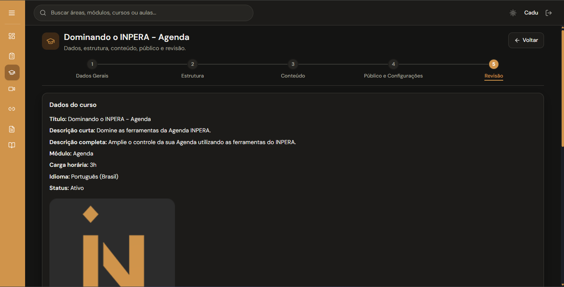The width and height of the screenshot is (564, 287).
Task: Click the 'Descrição curta' line
Action: (x=130, y=130)
